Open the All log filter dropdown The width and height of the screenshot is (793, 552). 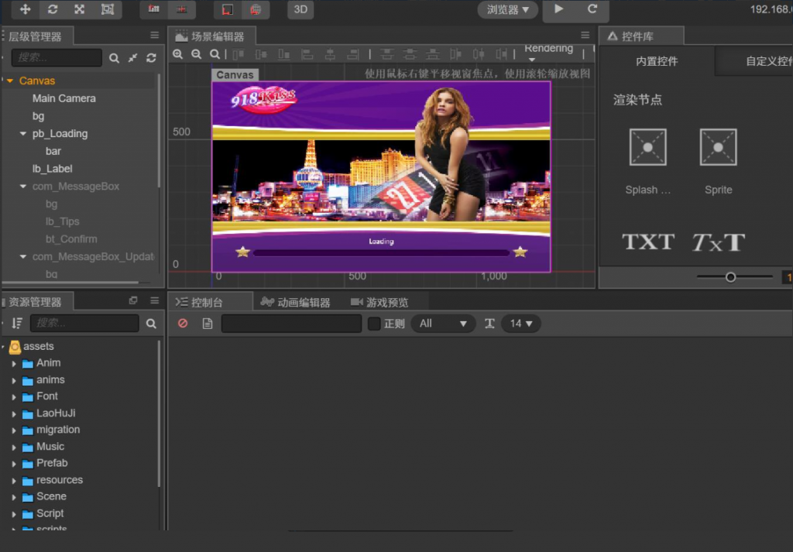(443, 324)
